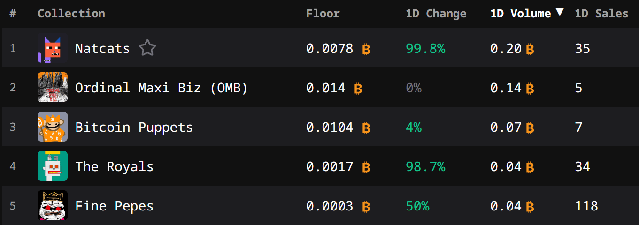639x225 pixels.
Task: Select the 4% change value
Action: (x=414, y=127)
